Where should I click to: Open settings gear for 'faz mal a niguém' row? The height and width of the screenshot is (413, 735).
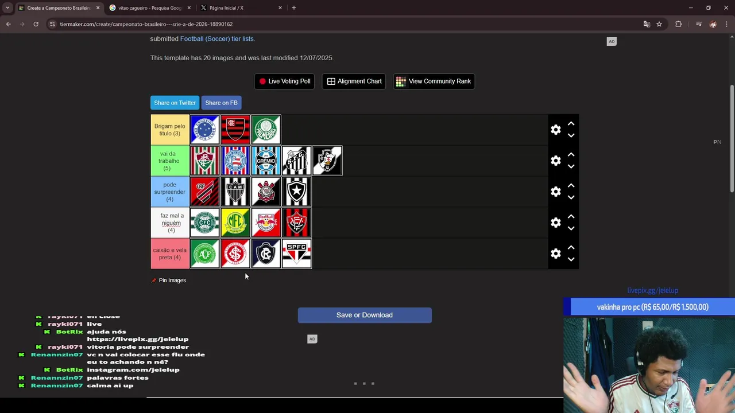pos(555,223)
